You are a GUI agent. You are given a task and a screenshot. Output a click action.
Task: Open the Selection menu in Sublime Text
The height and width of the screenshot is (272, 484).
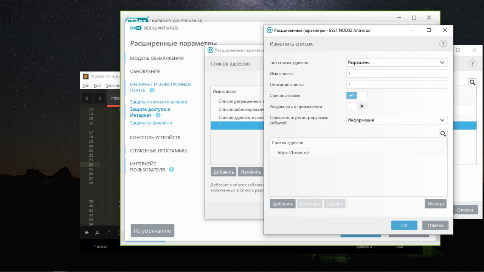[113, 86]
